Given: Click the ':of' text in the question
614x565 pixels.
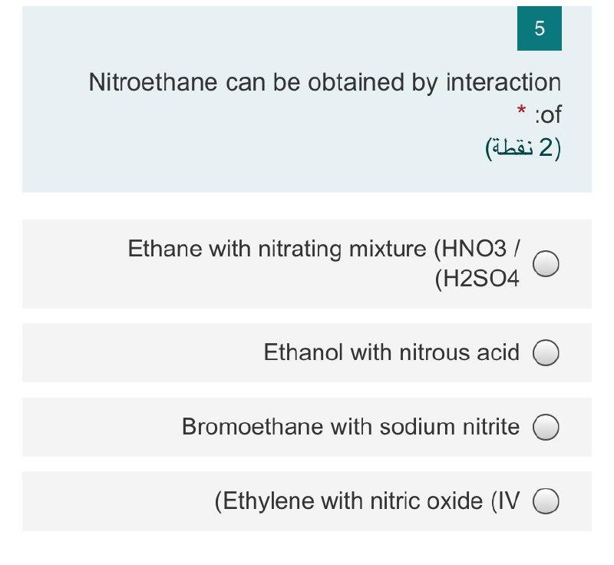Looking at the screenshot, I should (x=546, y=116).
